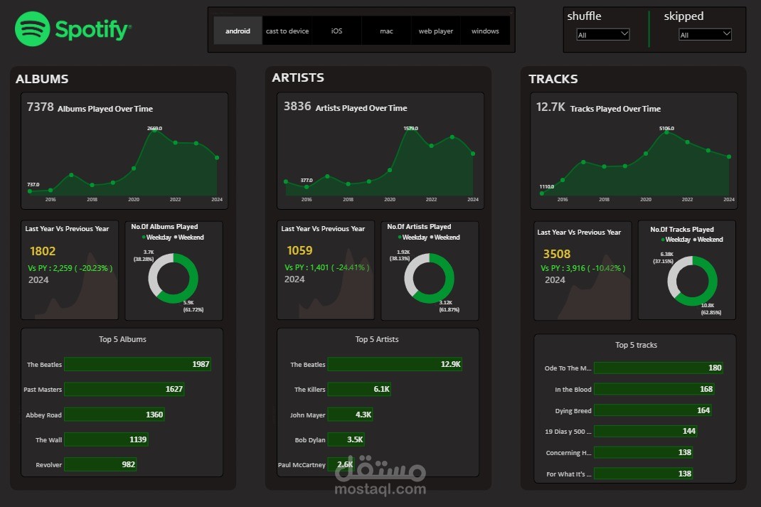This screenshot has height=507, width=761.
Task: Click The Beatles bar in Top 5 Albums
Action: click(x=137, y=364)
